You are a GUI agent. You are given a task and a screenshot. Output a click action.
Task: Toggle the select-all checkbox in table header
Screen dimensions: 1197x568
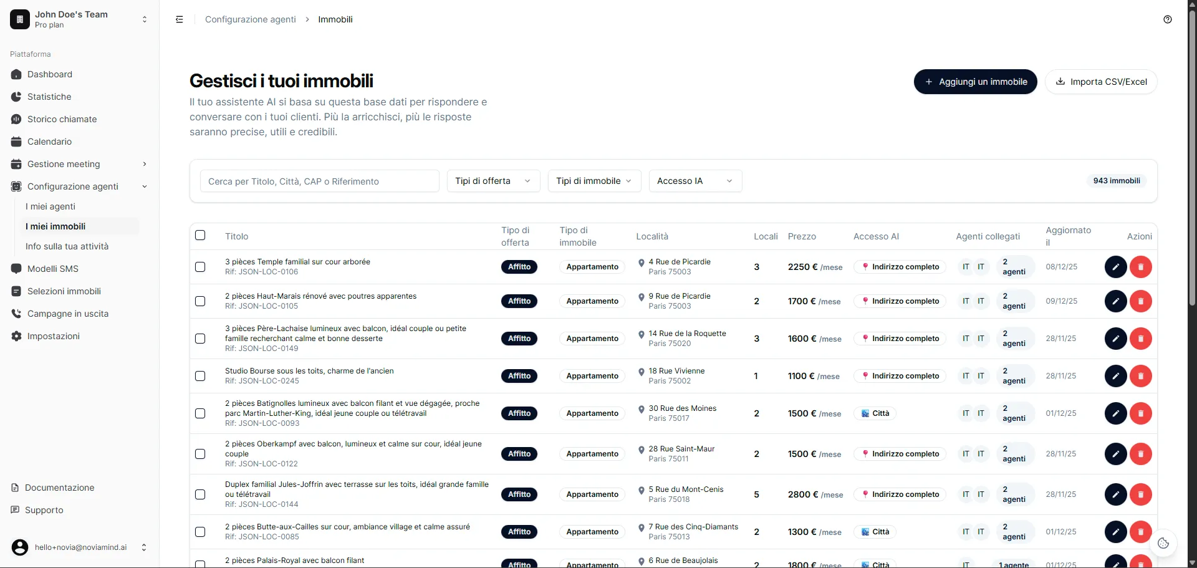pyautogui.click(x=200, y=236)
